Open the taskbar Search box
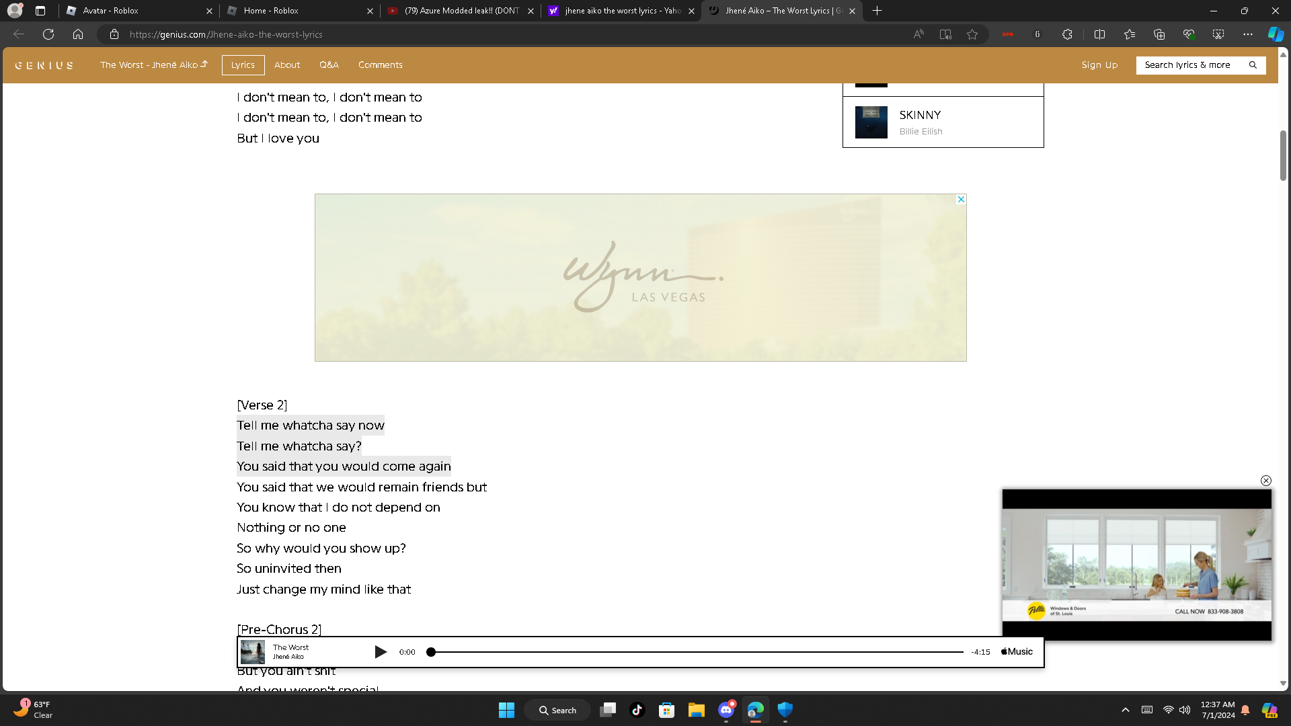The image size is (1291, 726). click(x=558, y=710)
